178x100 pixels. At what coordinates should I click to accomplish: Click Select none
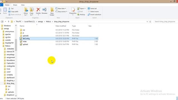(93, 12)
